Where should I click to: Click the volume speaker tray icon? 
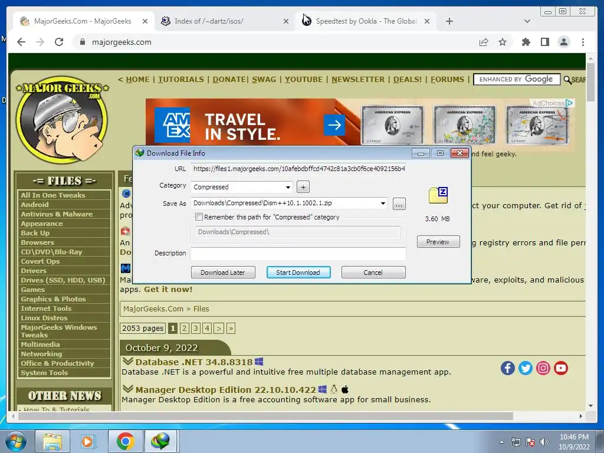[x=544, y=442]
